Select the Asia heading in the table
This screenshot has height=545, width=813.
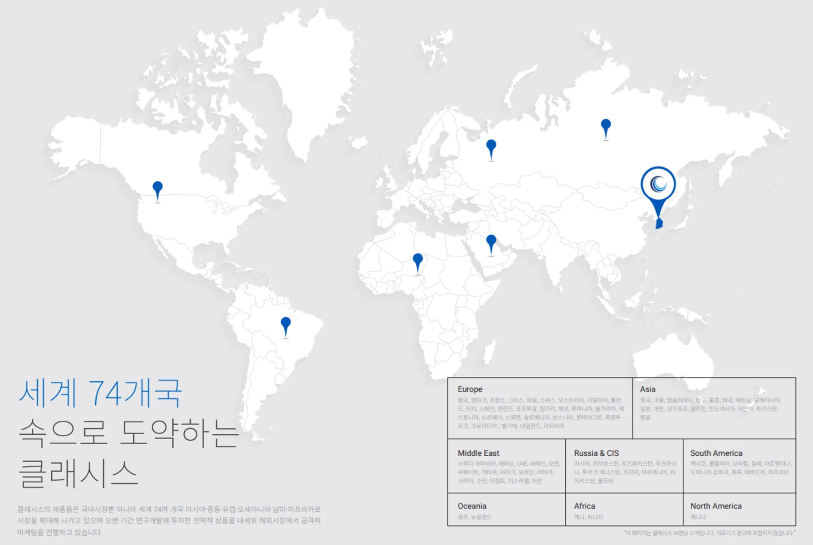[647, 389]
